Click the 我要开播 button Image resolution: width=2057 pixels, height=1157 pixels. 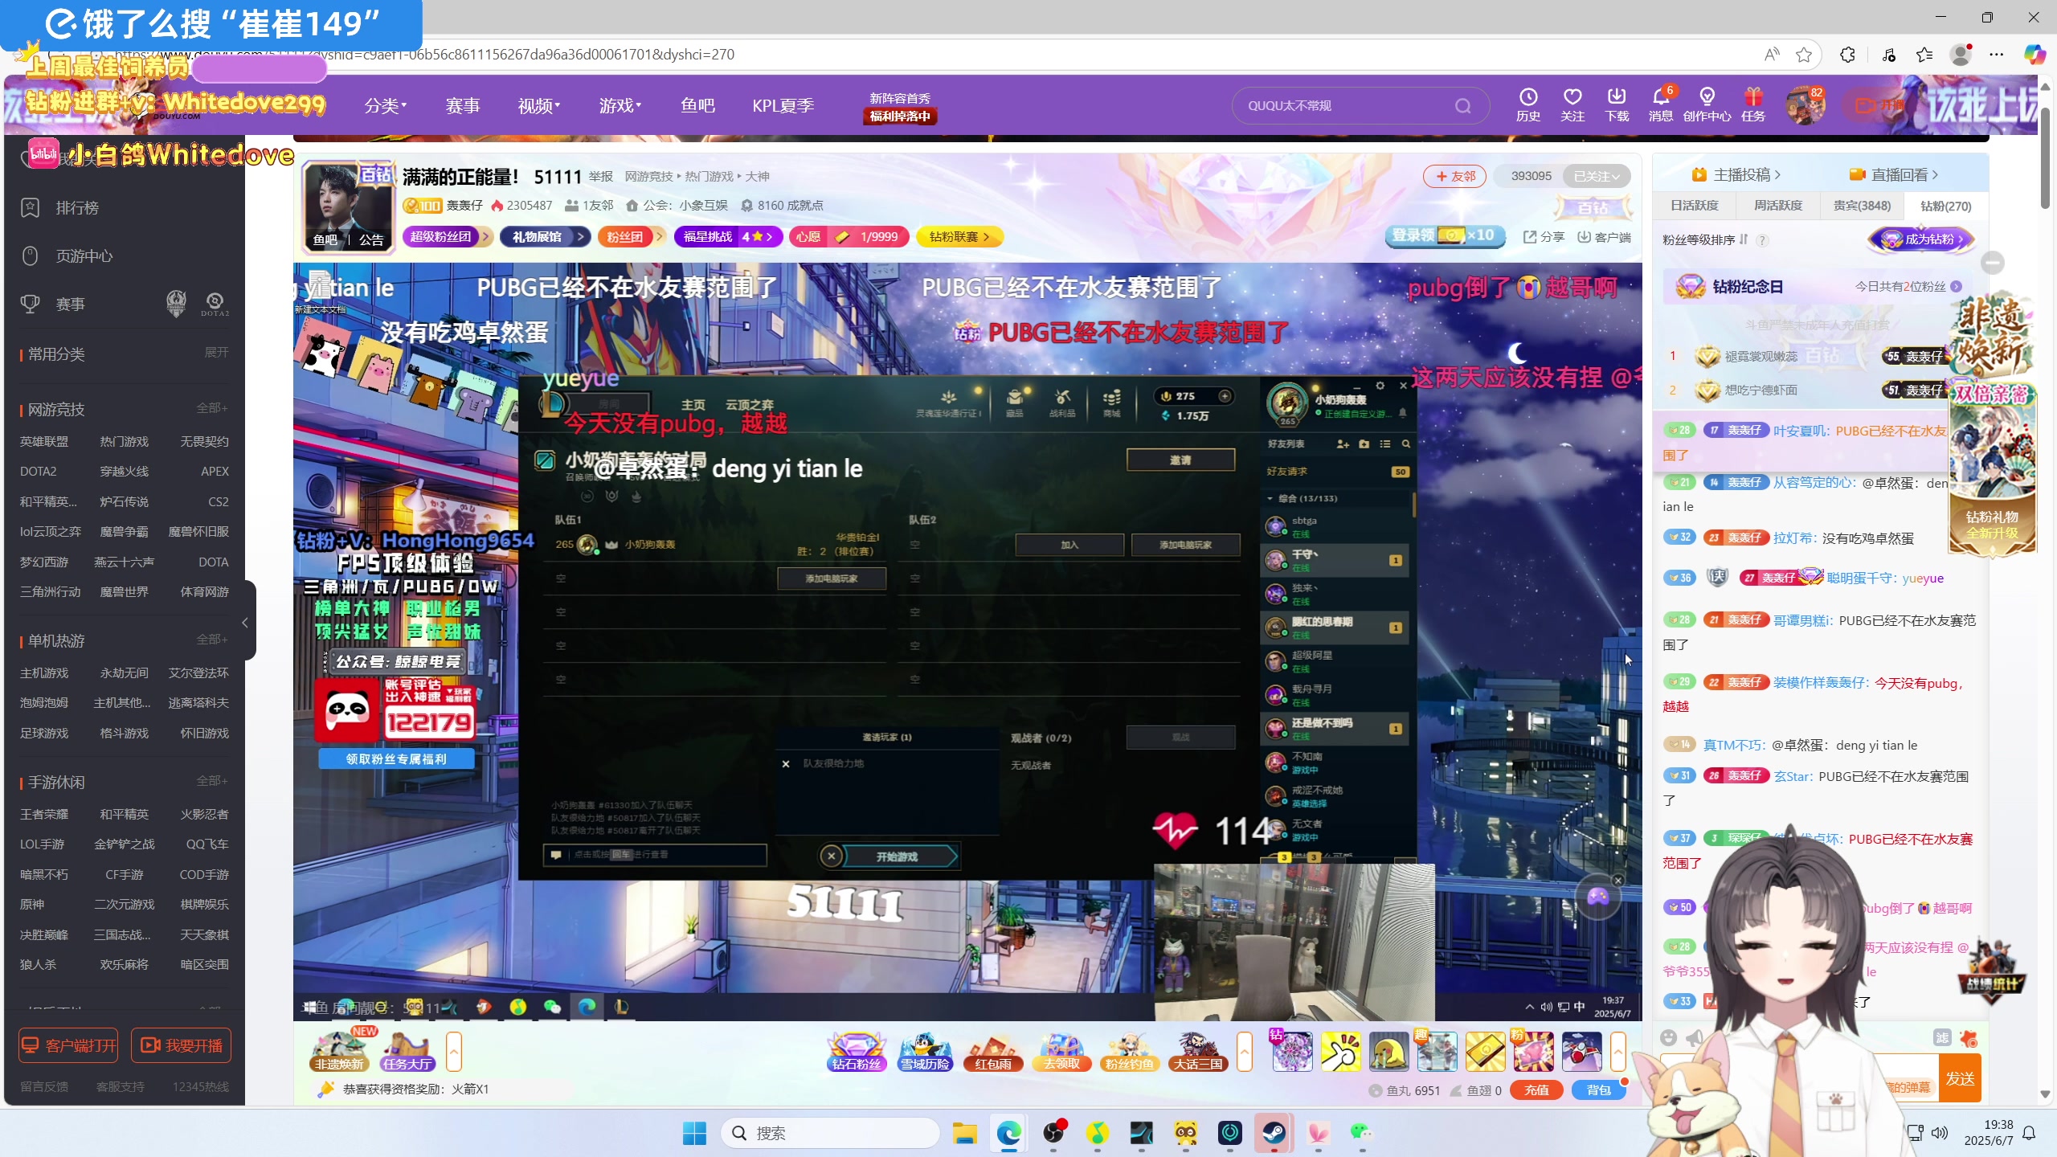(182, 1045)
